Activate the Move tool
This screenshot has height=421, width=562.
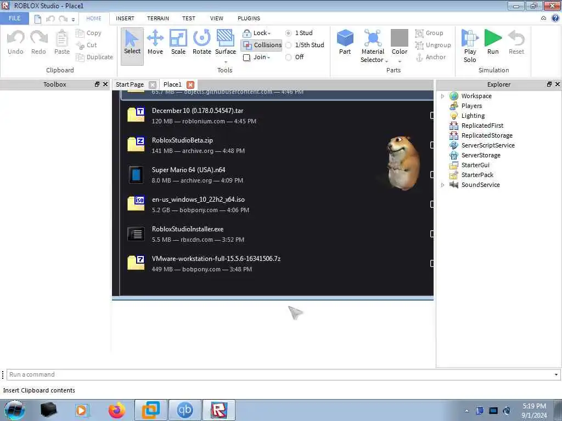(x=155, y=43)
